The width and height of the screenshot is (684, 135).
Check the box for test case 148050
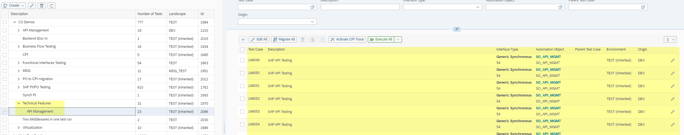242,73
